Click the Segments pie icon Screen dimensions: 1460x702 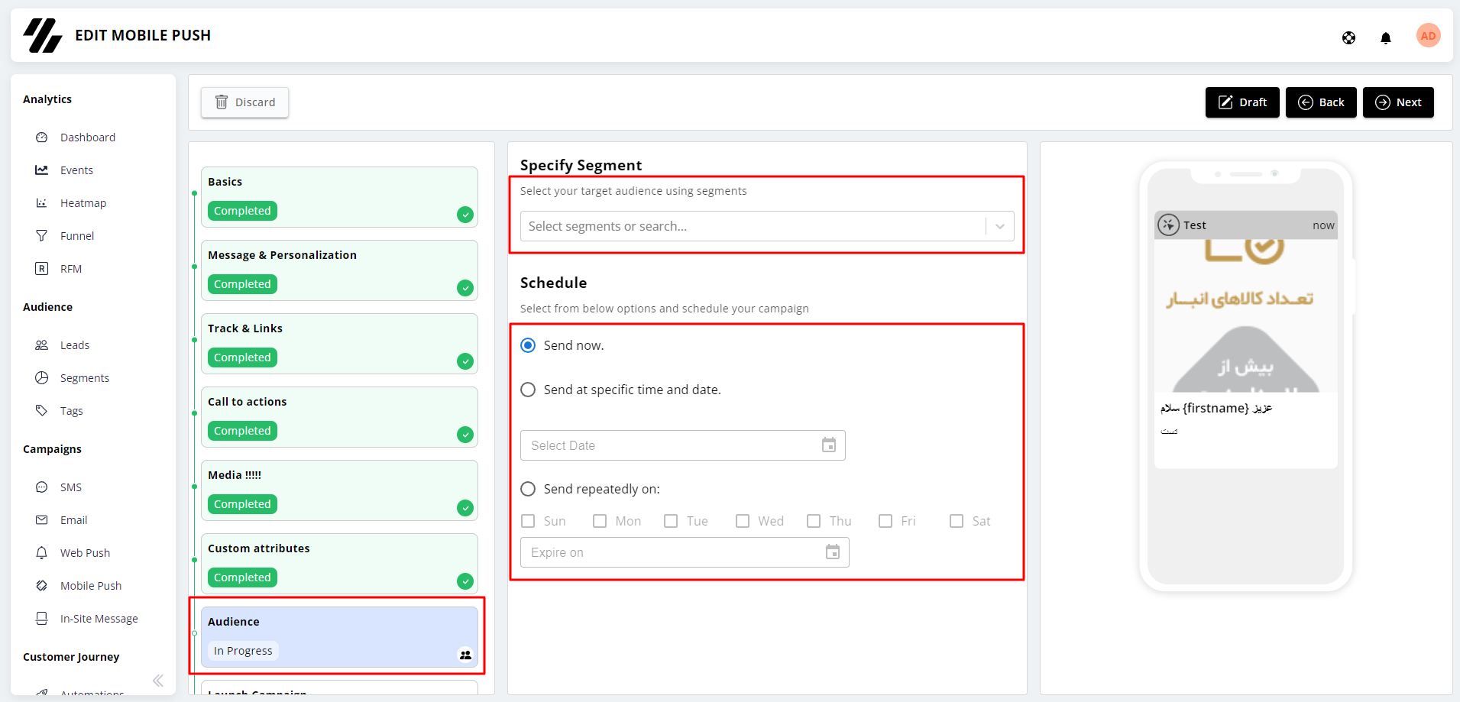pos(42,378)
